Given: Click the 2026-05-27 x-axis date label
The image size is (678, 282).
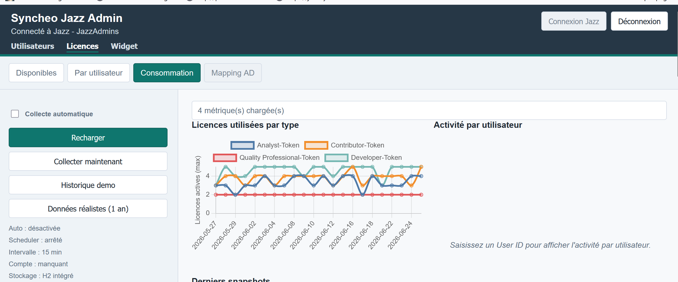Looking at the screenshot, I should click(x=204, y=235).
